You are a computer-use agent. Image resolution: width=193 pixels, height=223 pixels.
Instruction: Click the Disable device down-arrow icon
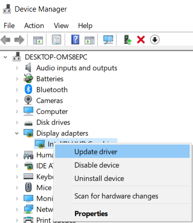[155, 40]
